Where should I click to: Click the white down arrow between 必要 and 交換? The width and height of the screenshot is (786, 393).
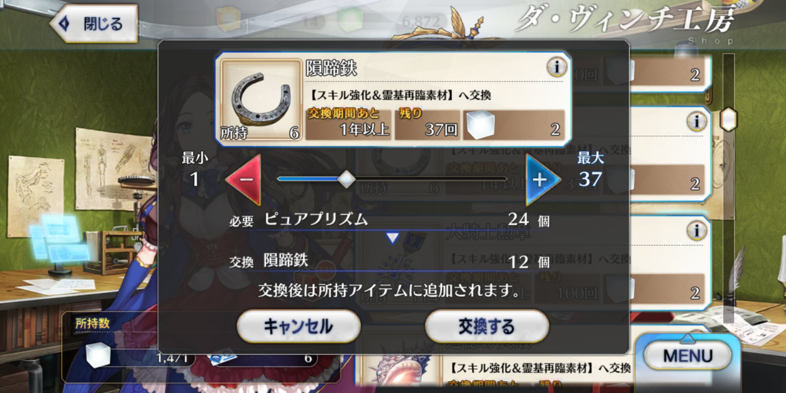(x=392, y=238)
